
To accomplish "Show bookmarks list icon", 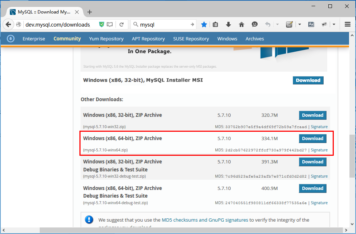I will (215, 24).
